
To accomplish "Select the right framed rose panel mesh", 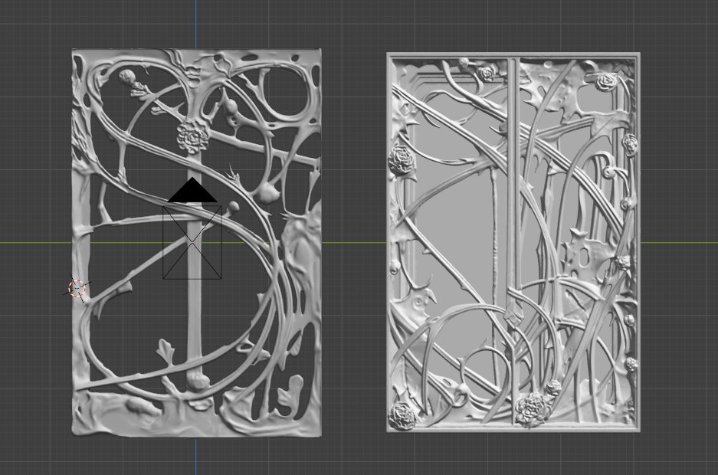I will pos(513,242).
